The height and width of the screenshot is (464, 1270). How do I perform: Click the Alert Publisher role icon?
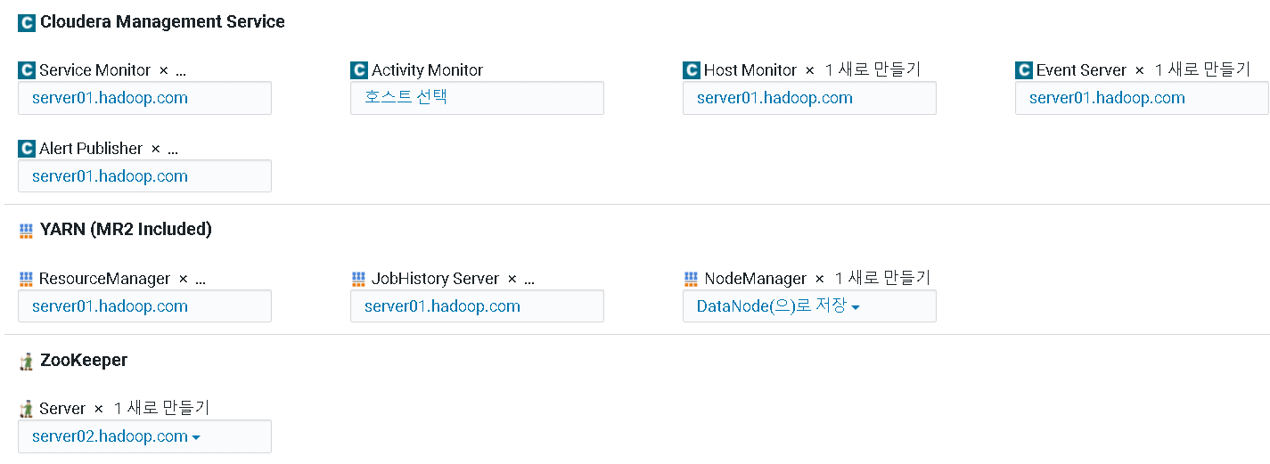[x=27, y=149]
